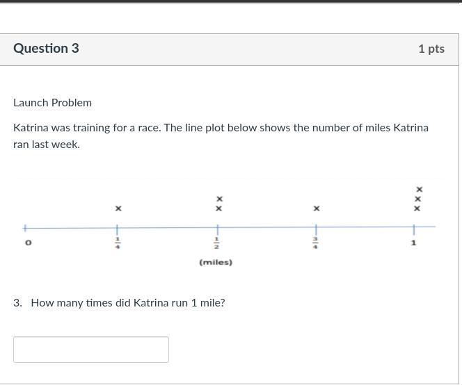
Task: Click the top X above one-half
Action: 219,199
